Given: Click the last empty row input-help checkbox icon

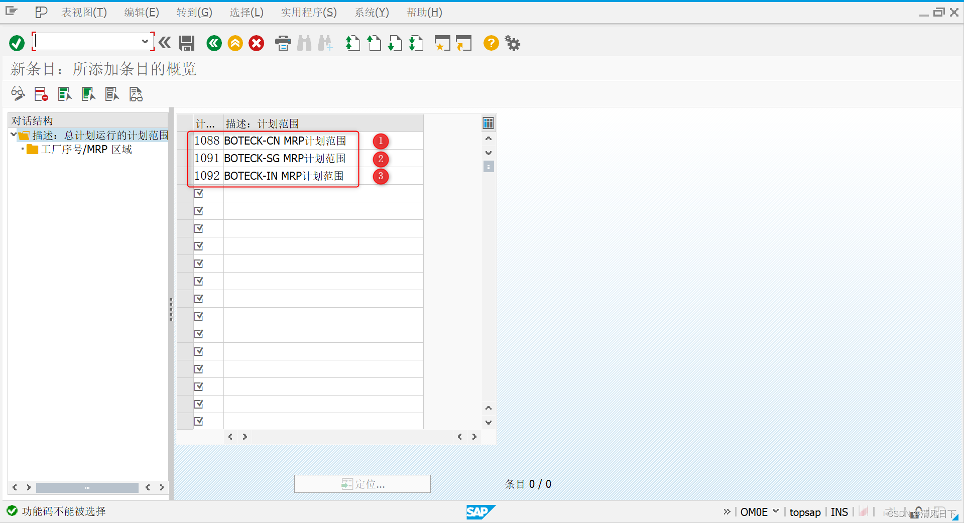Looking at the screenshot, I should [x=199, y=421].
